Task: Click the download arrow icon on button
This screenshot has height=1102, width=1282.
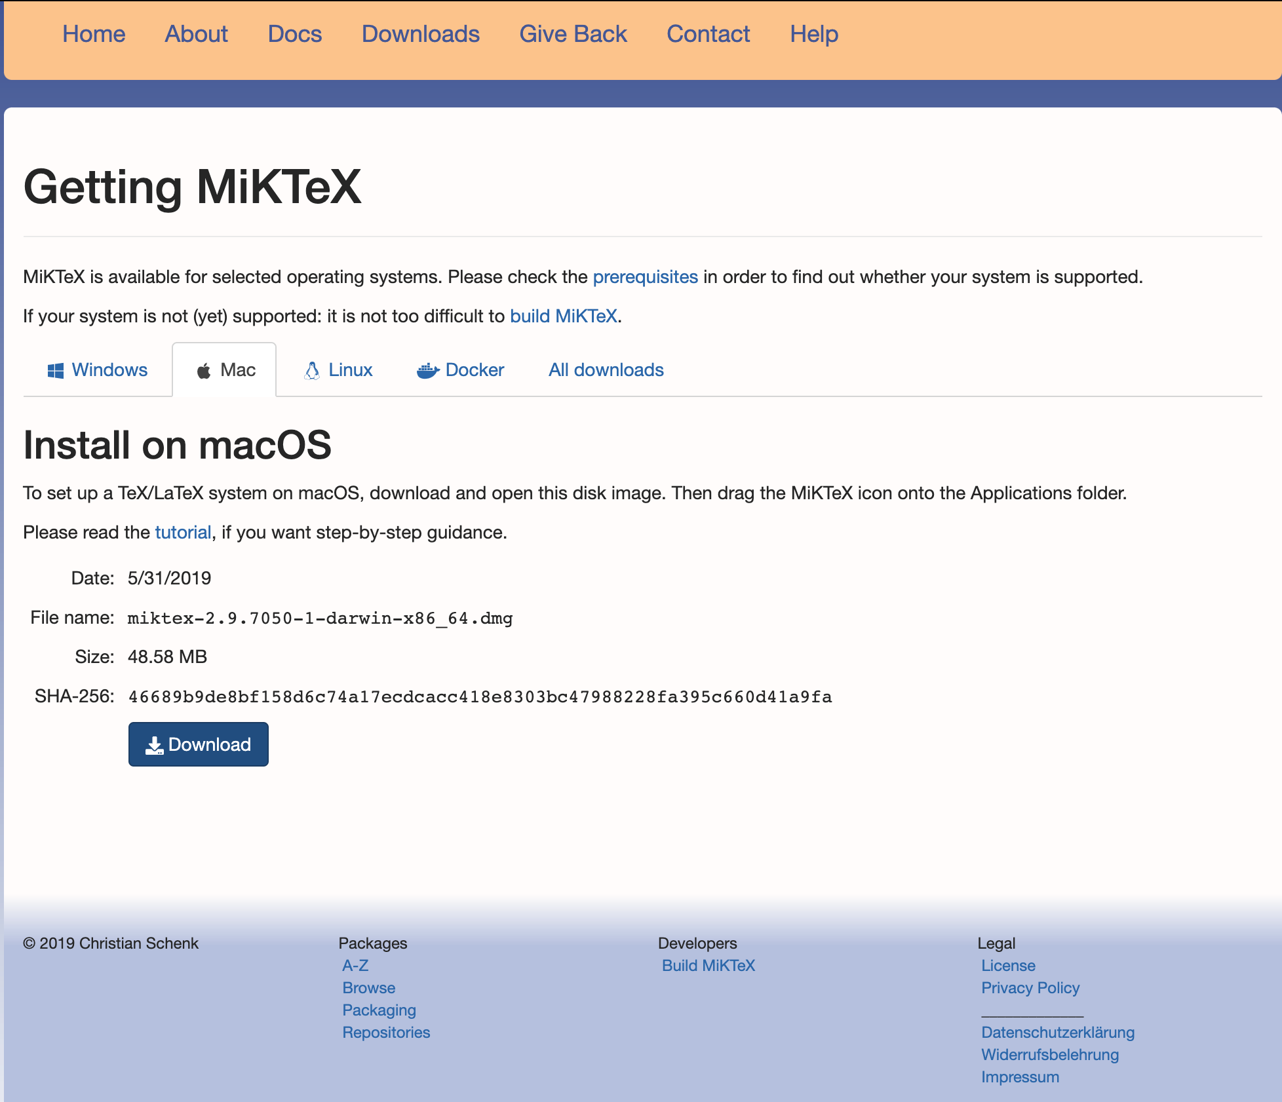Action: pos(155,745)
